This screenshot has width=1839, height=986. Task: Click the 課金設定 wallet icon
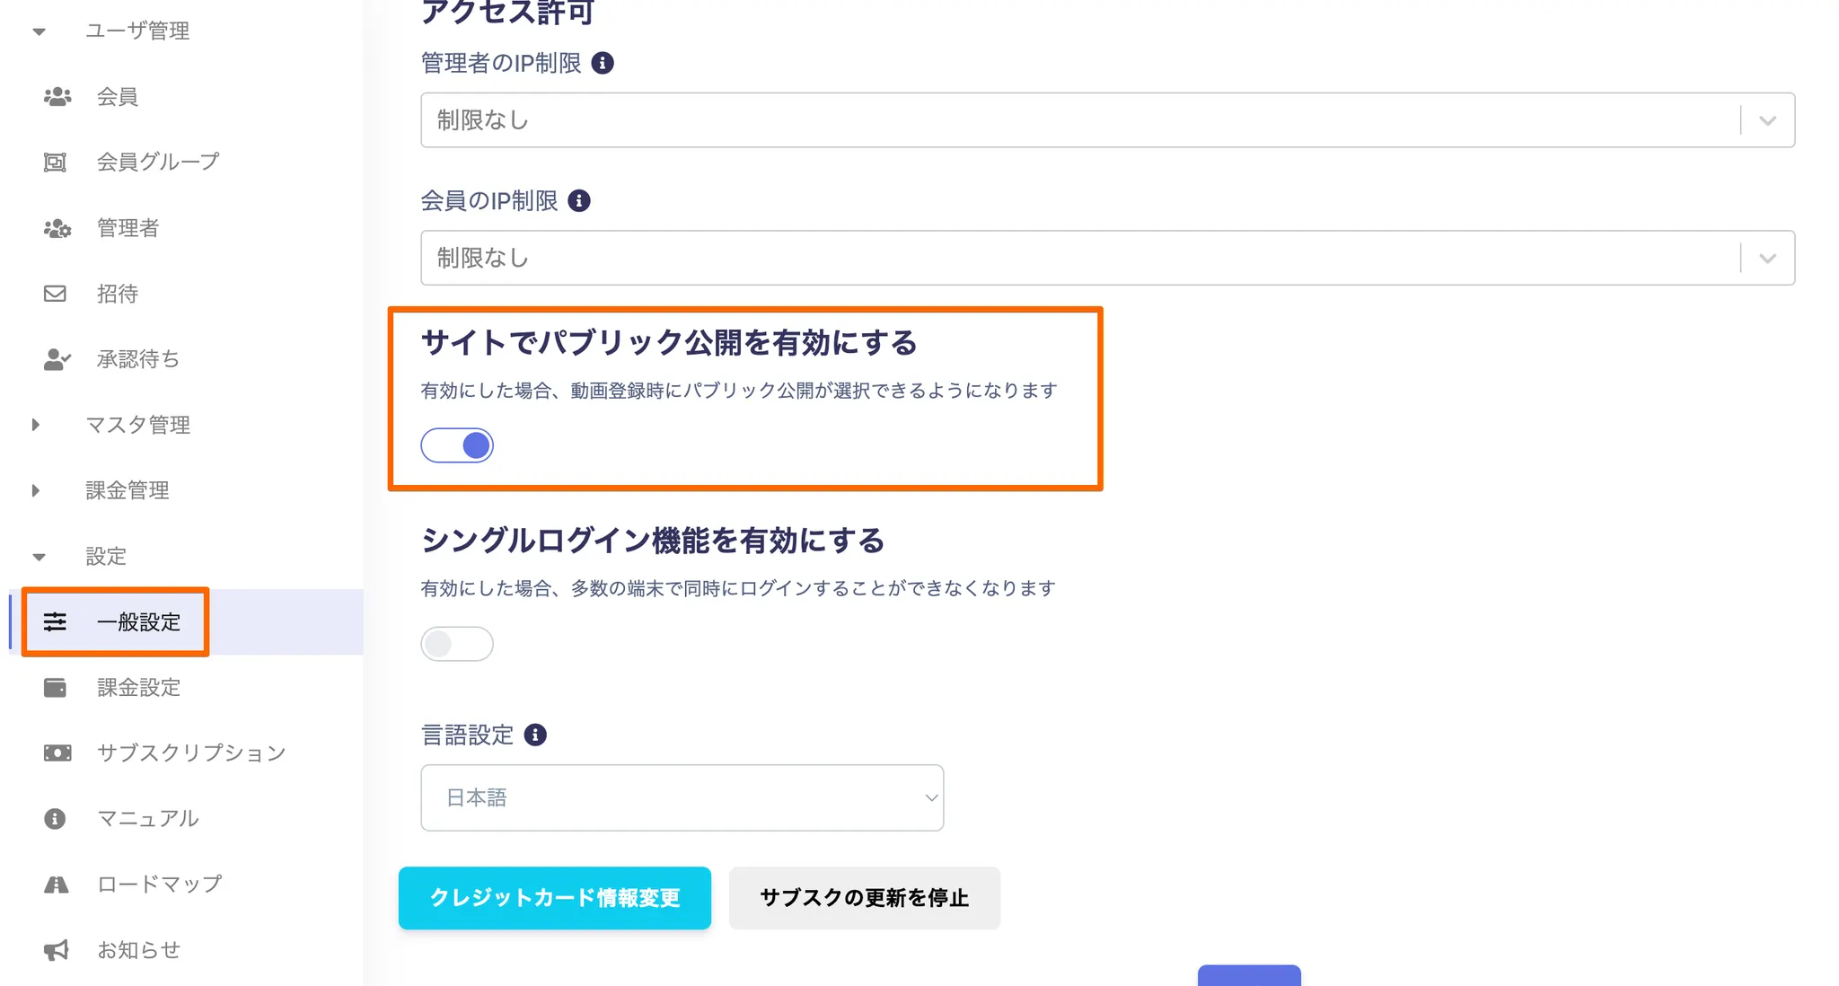(x=56, y=688)
